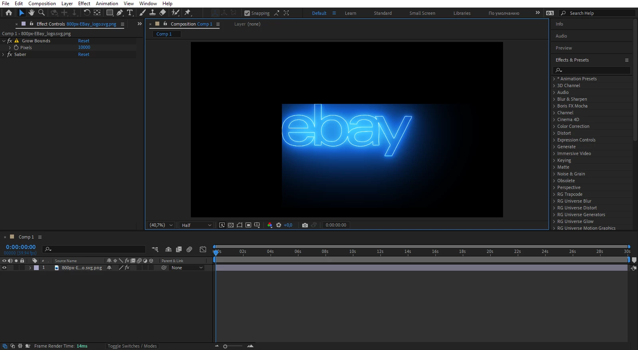The height and width of the screenshot is (350, 638).
Task: Toggle hide shy layers switch in timeline
Action: coord(168,249)
